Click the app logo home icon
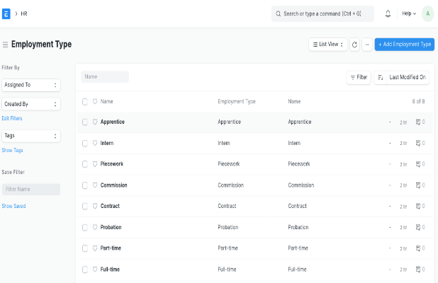This screenshot has height=283, width=438. (x=6, y=13)
